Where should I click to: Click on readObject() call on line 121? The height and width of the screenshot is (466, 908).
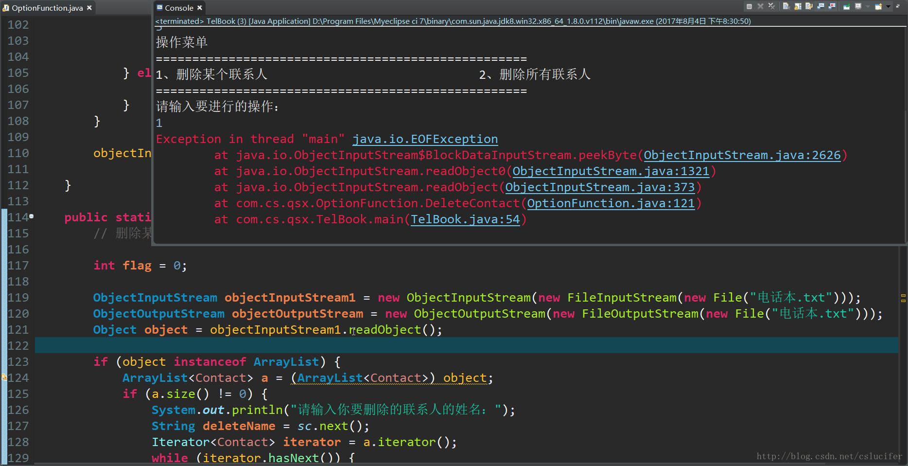coord(396,330)
